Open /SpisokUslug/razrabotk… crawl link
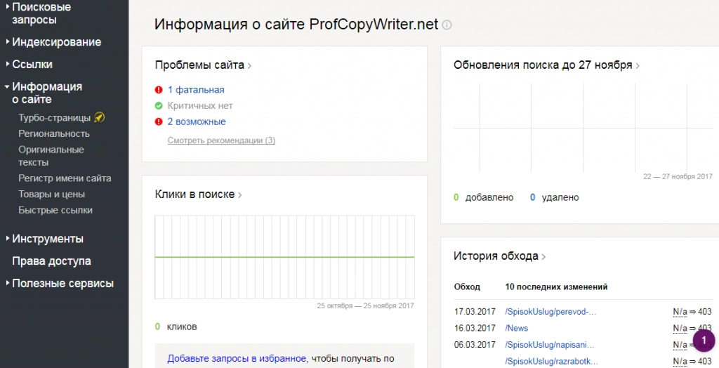 (552, 361)
